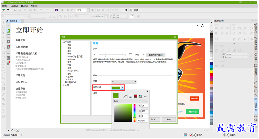Screen dimensions: 259x139
Task: Open the zoom level 100% dropdown arrow
Action: (x=88, y=10)
